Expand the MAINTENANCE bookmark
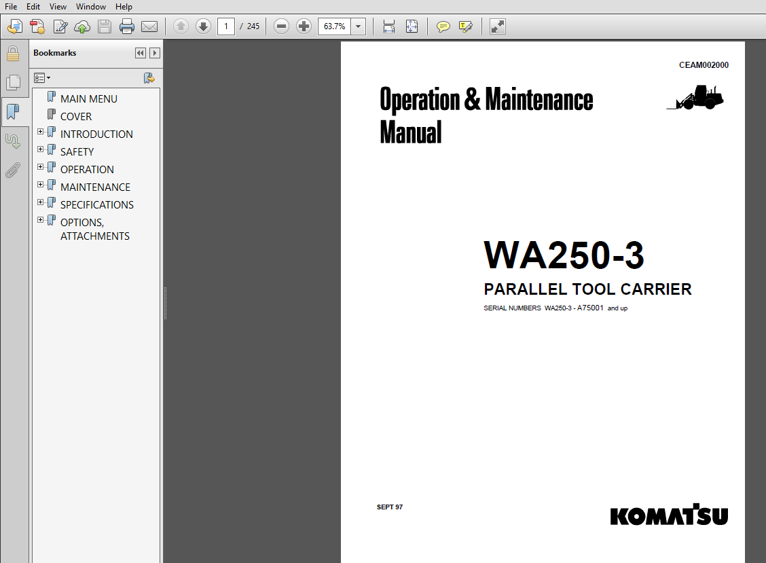 coord(41,185)
